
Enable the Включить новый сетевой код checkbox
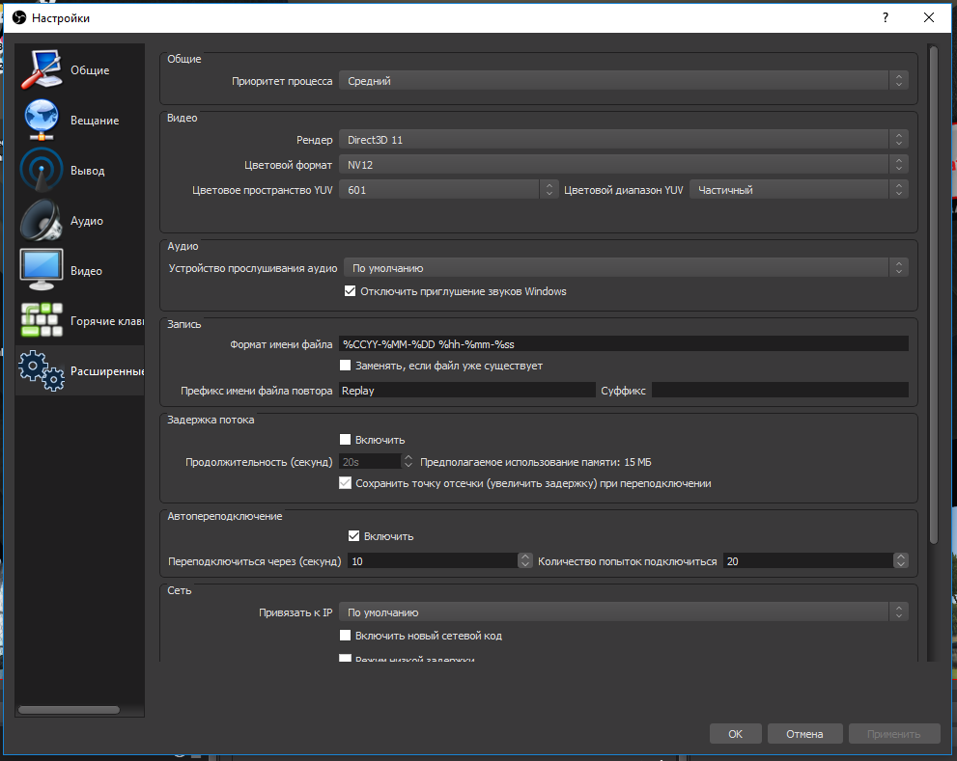(346, 636)
